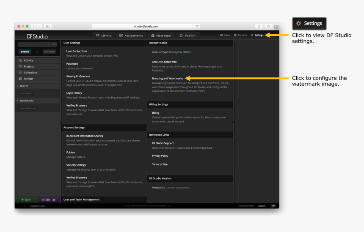Toggle the eye icon in footer

click(273, 206)
